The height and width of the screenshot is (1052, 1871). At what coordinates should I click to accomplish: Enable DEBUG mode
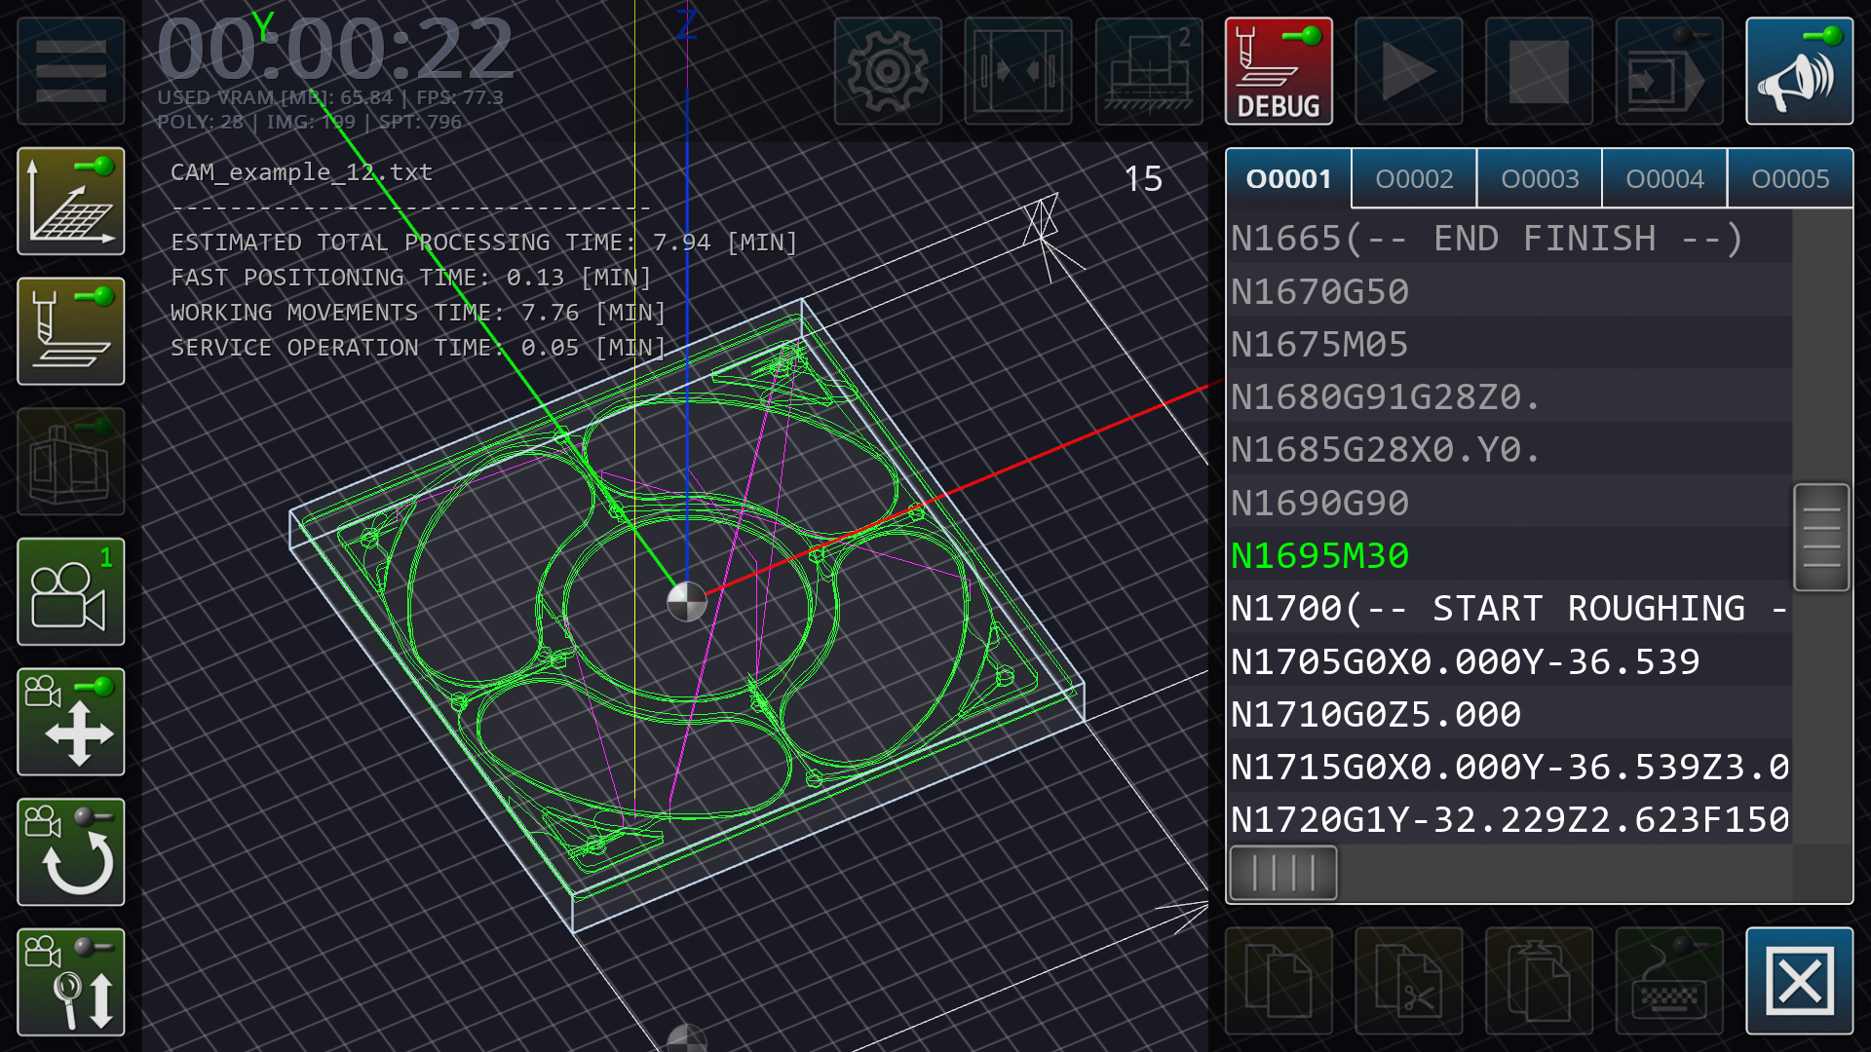pyautogui.click(x=1279, y=71)
